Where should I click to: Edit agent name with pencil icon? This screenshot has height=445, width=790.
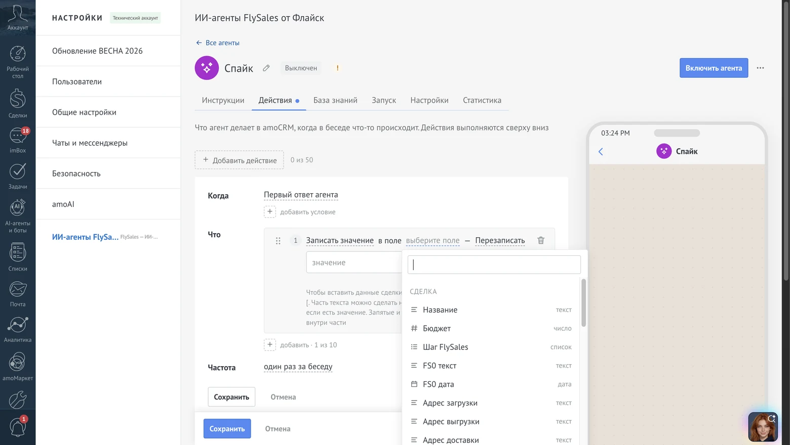(x=266, y=68)
